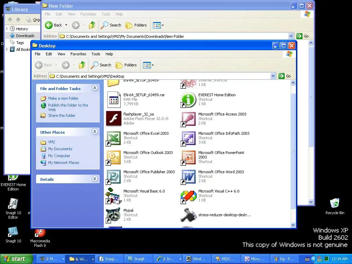Select the flashplayer_32_sa Flash icon
Screen dimensions: 352x264
[x=113, y=119]
